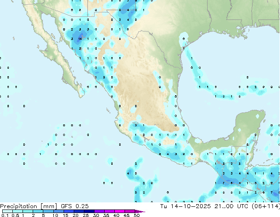Click the legend label "40"

pyautogui.click(x=116, y=215)
